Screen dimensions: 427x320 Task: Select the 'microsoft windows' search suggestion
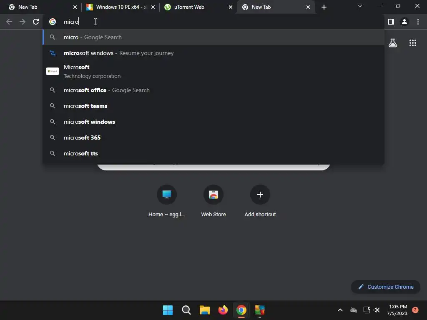(x=213, y=122)
